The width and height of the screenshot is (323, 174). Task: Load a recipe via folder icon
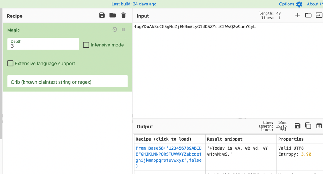point(113,15)
